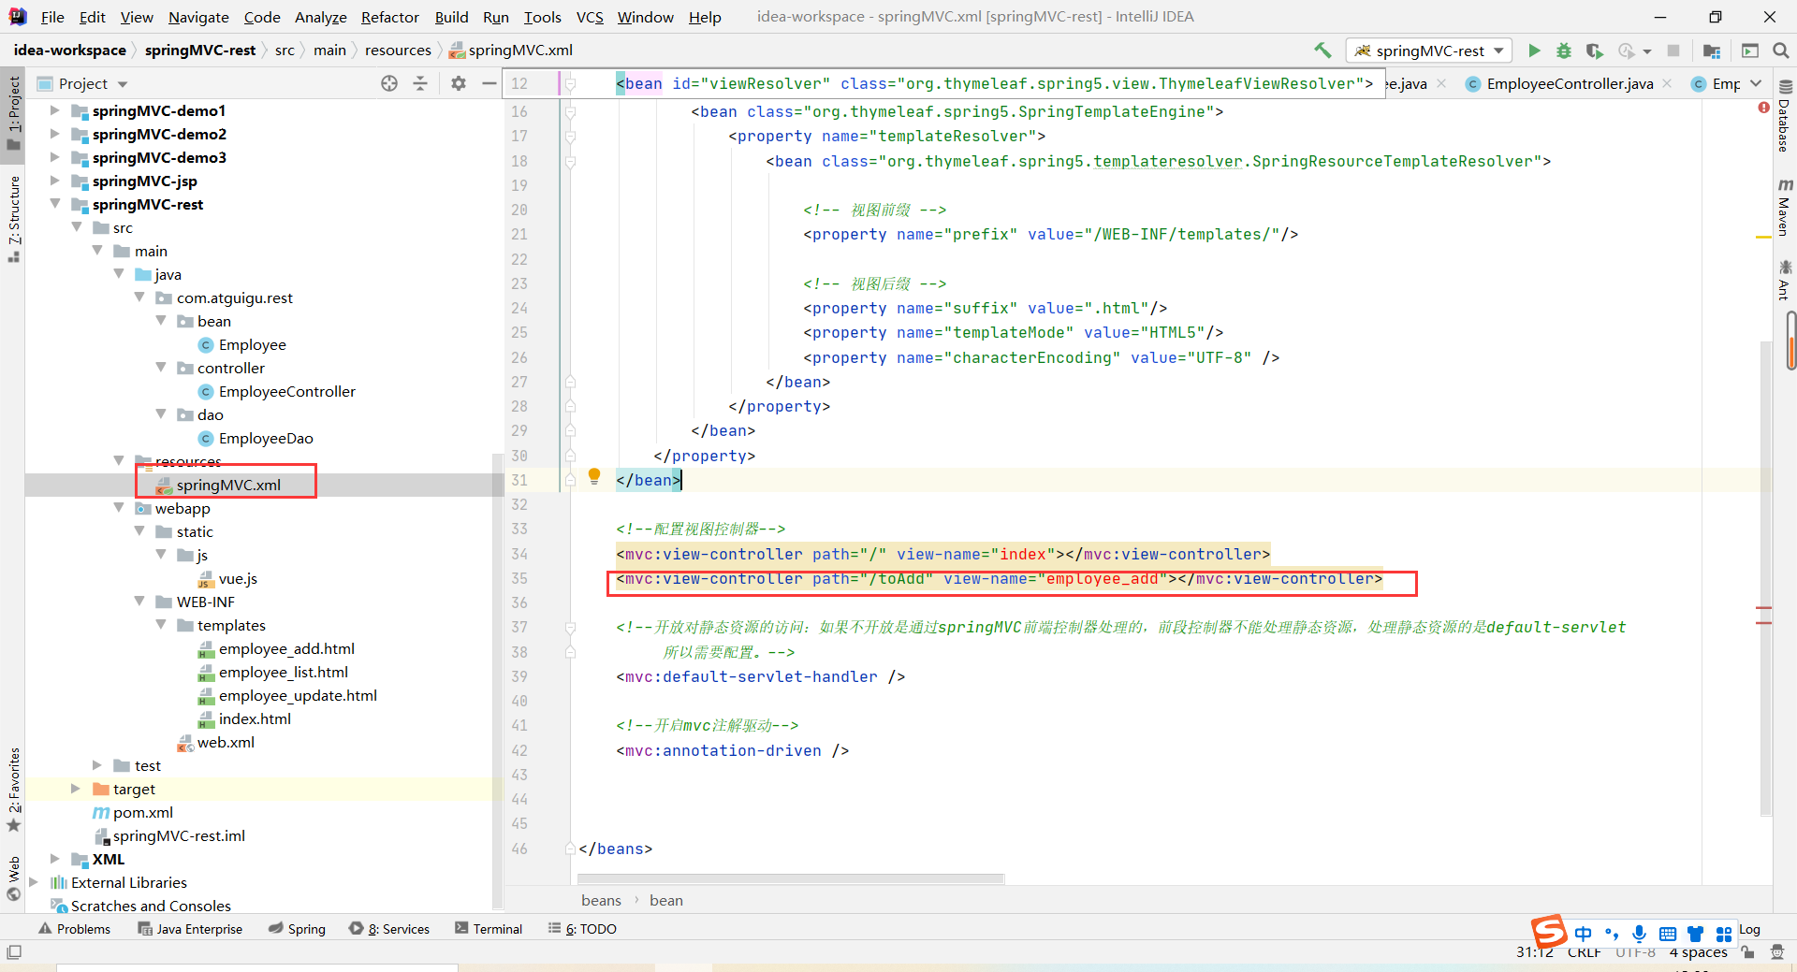Click 'resources' in the navigation breadcrumb
The image size is (1797, 972).
point(398,51)
